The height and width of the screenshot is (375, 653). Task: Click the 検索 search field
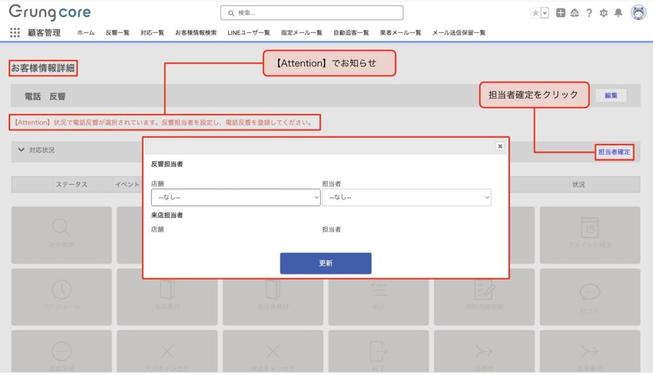click(x=312, y=13)
